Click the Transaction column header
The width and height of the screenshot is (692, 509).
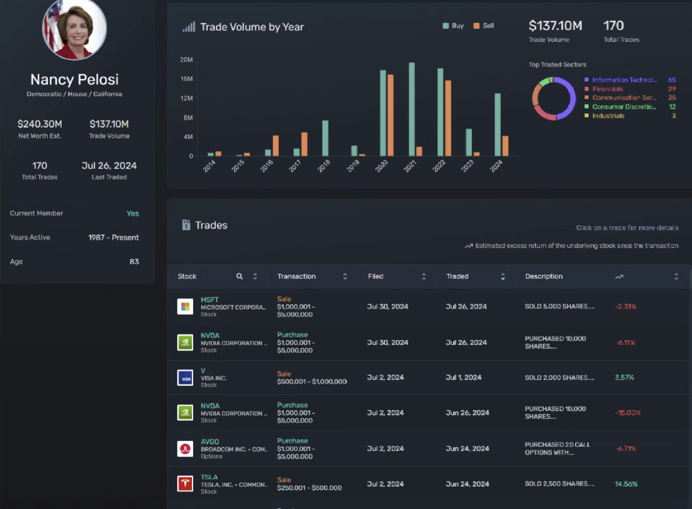pyautogui.click(x=296, y=276)
